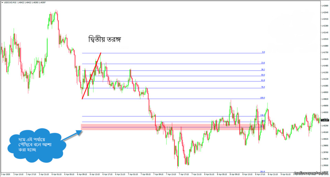Viewport: 330px width, 177px height.
Task: Click the '6 Apr 09:15' time axis label
Action: [82, 174]
